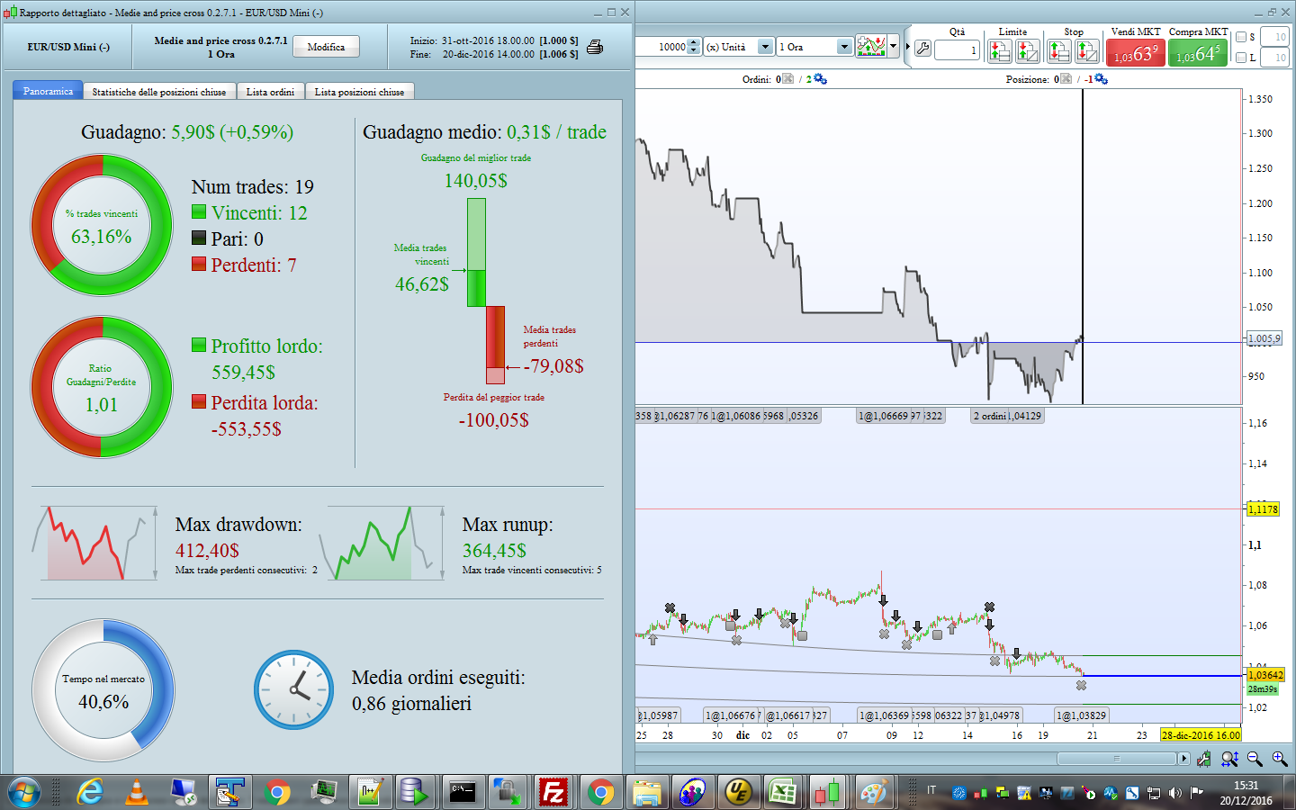1296x810 pixels.
Task: Place first Limite order icon
Action: point(999,51)
